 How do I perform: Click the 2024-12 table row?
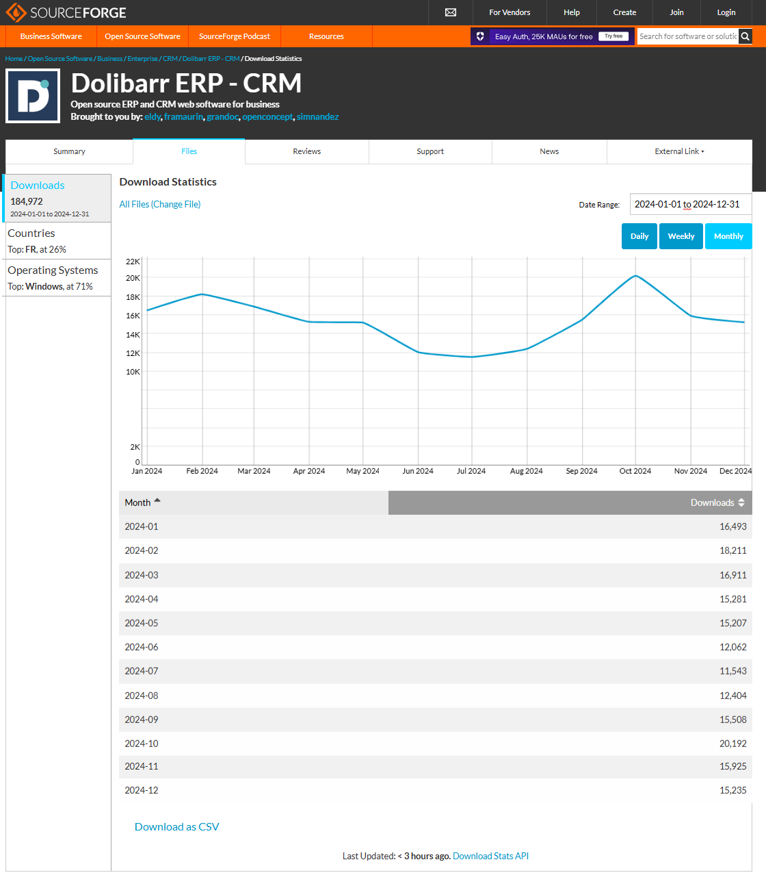point(436,790)
